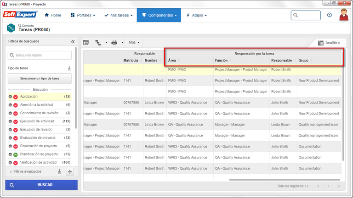Screen dimensions: 353x198
Task: Open the Portales menu
Action: click(x=83, y=15)
